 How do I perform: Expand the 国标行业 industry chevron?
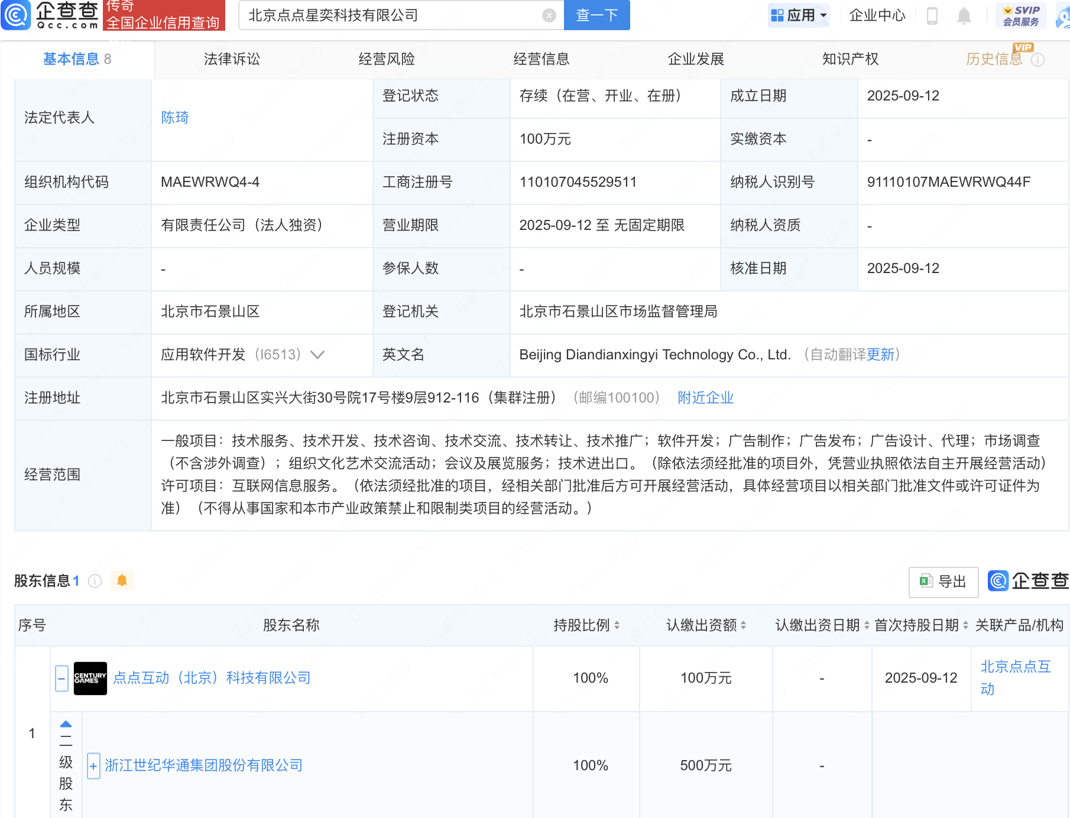click(x=317, y=355)
